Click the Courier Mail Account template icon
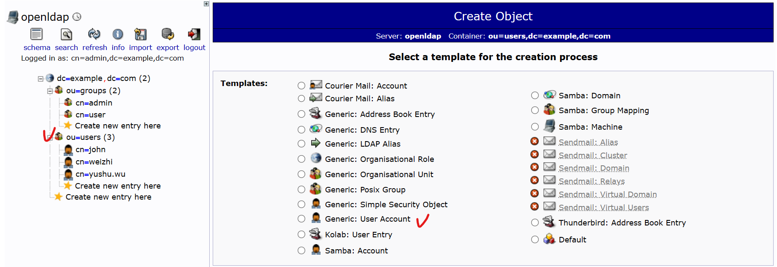 316,85
